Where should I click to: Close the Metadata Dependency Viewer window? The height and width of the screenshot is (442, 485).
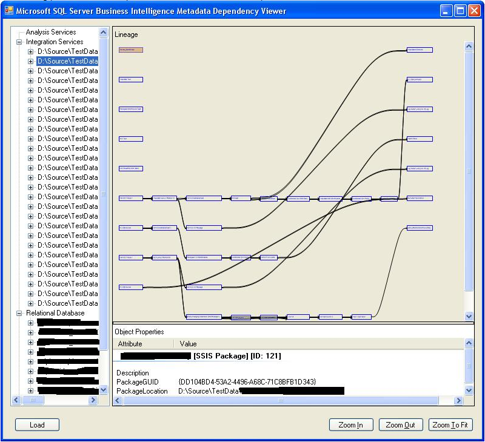coord(474,11)
